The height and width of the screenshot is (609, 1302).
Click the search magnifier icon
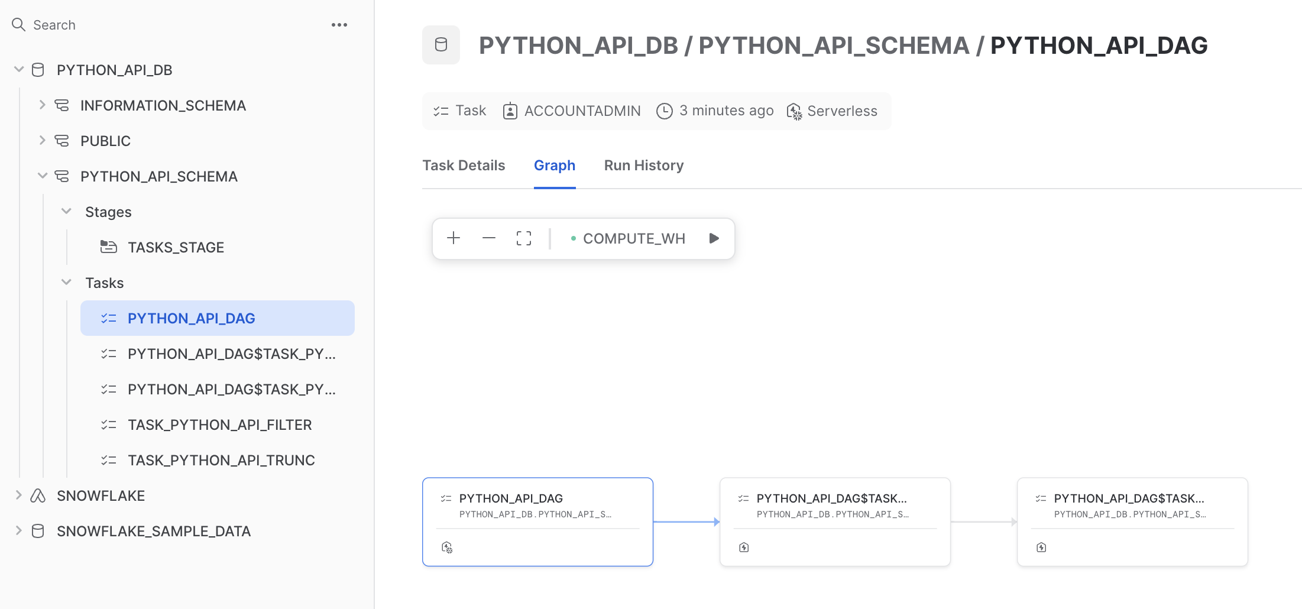19,25
